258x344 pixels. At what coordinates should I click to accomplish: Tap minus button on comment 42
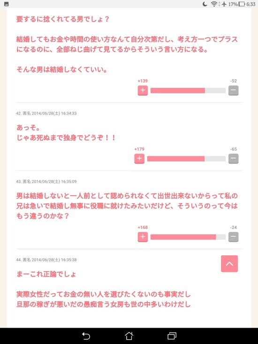(234, 159)
